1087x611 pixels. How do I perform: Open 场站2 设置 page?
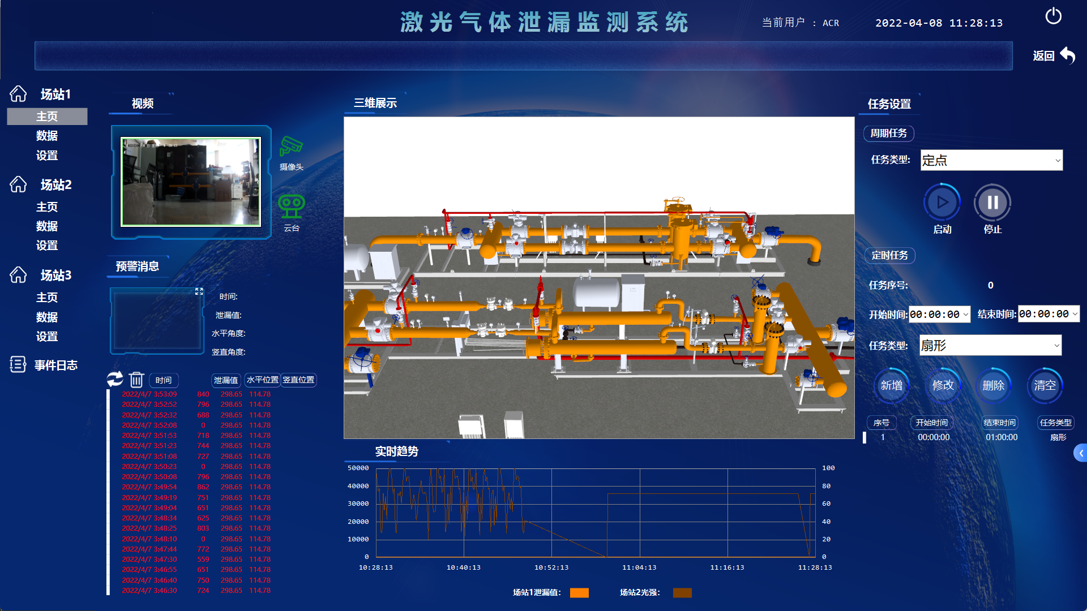(x=47, y=246)
